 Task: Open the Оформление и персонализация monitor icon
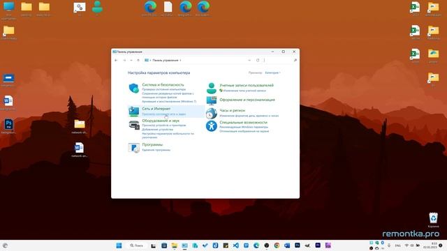click(212, 100)
